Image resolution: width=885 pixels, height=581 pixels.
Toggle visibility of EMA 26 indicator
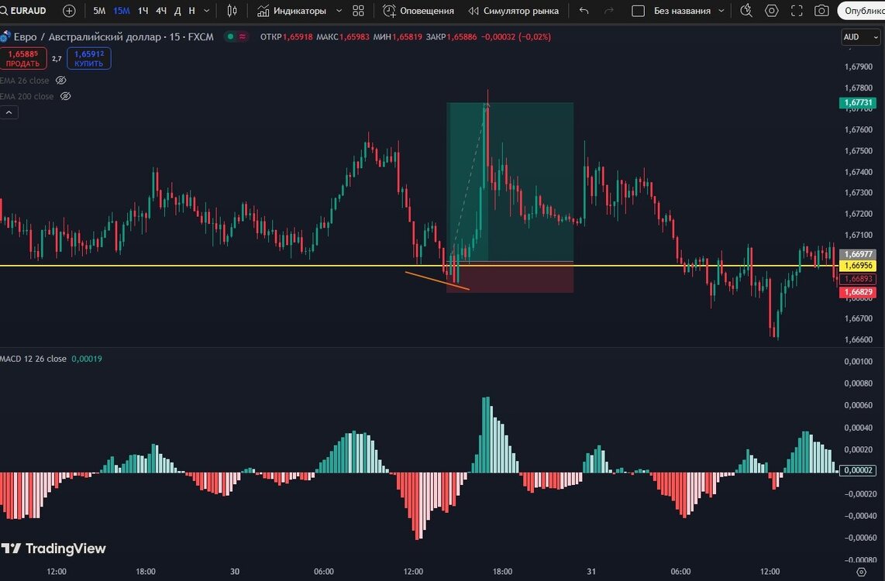pyautogui.click(x=61, y=81)
